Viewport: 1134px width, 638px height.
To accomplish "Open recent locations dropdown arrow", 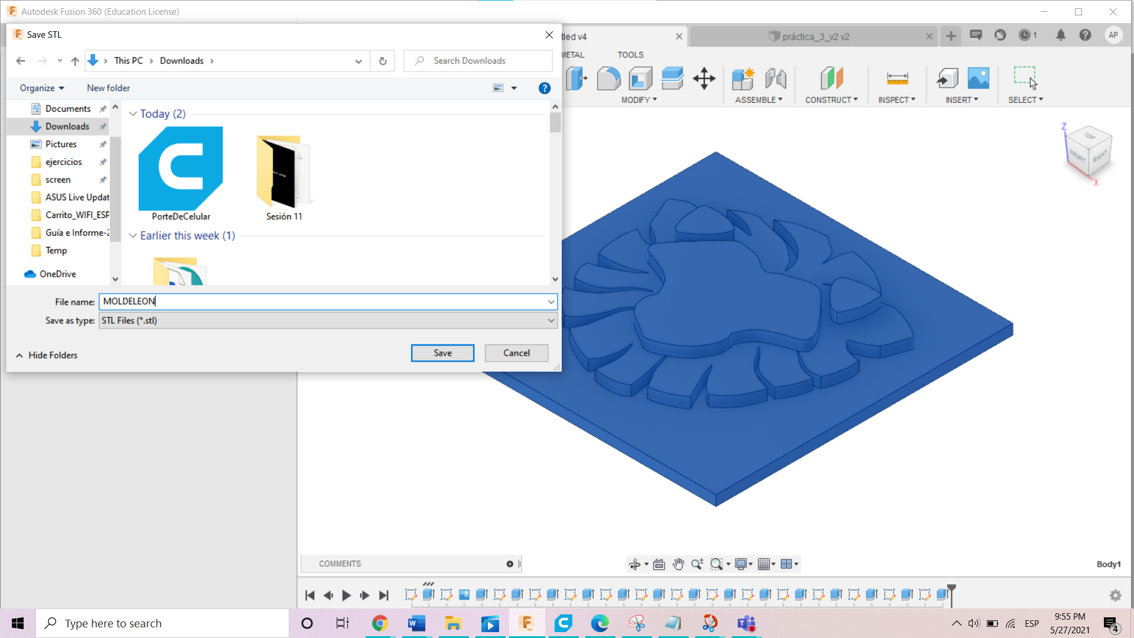I will 60,61.
